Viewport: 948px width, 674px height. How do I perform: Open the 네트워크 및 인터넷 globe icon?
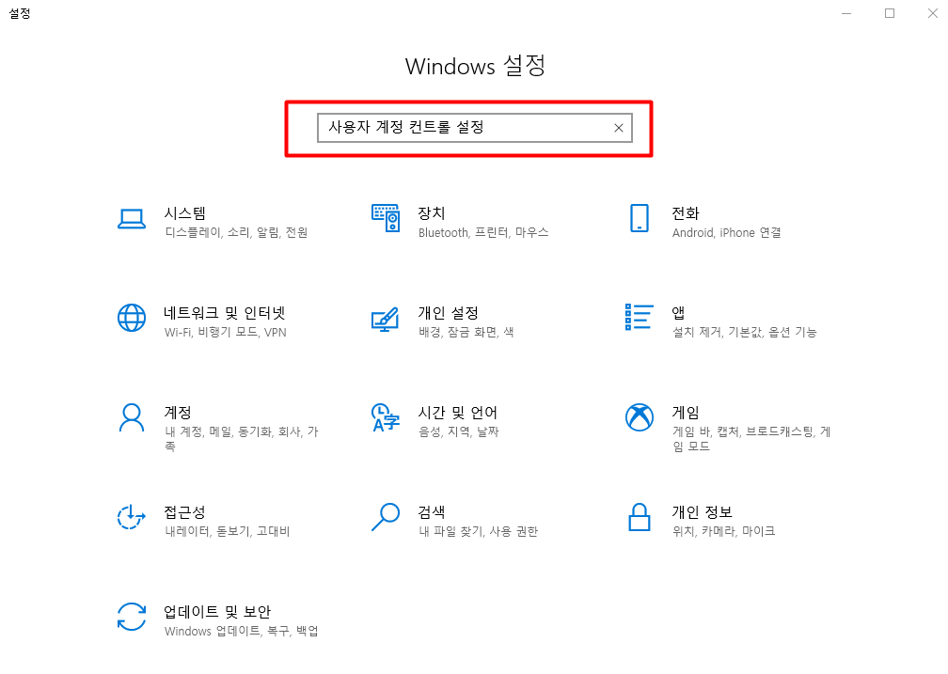[x=132, y=318]
